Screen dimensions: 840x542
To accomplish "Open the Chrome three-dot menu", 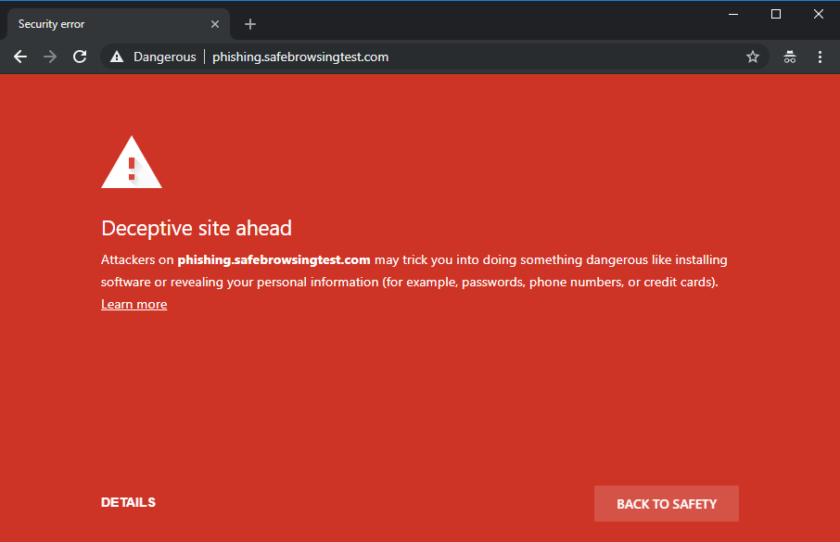I will pos(820,57).
